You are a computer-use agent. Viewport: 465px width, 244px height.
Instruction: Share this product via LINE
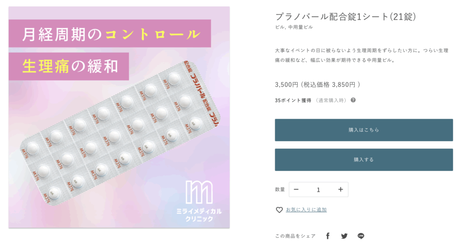(x=361, y=236)
